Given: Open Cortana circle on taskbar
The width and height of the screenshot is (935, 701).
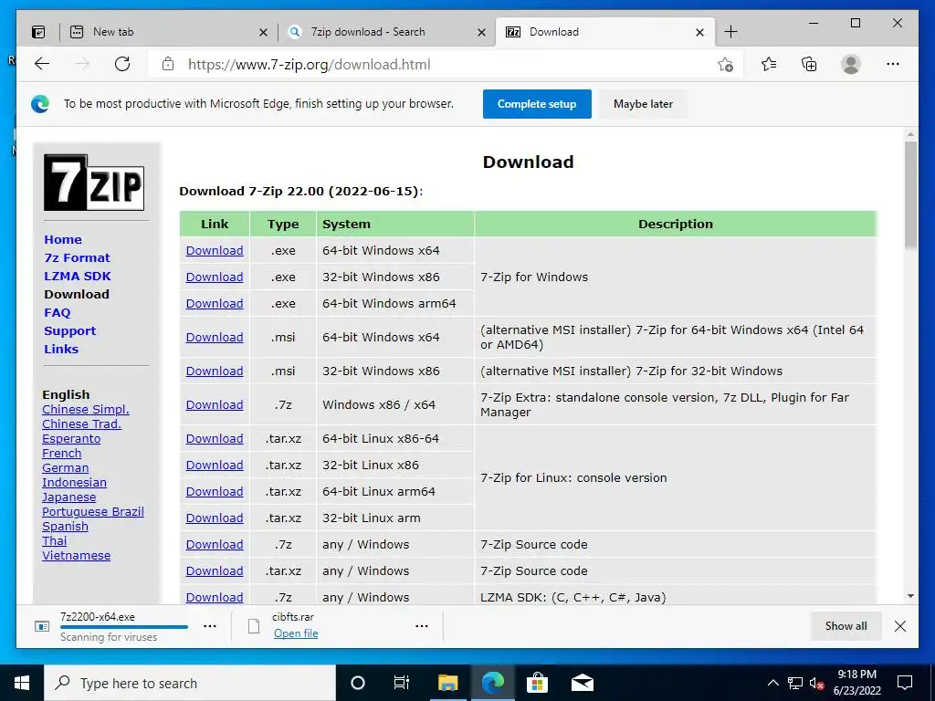Looking at the screenshot, I should coord(358,683).
